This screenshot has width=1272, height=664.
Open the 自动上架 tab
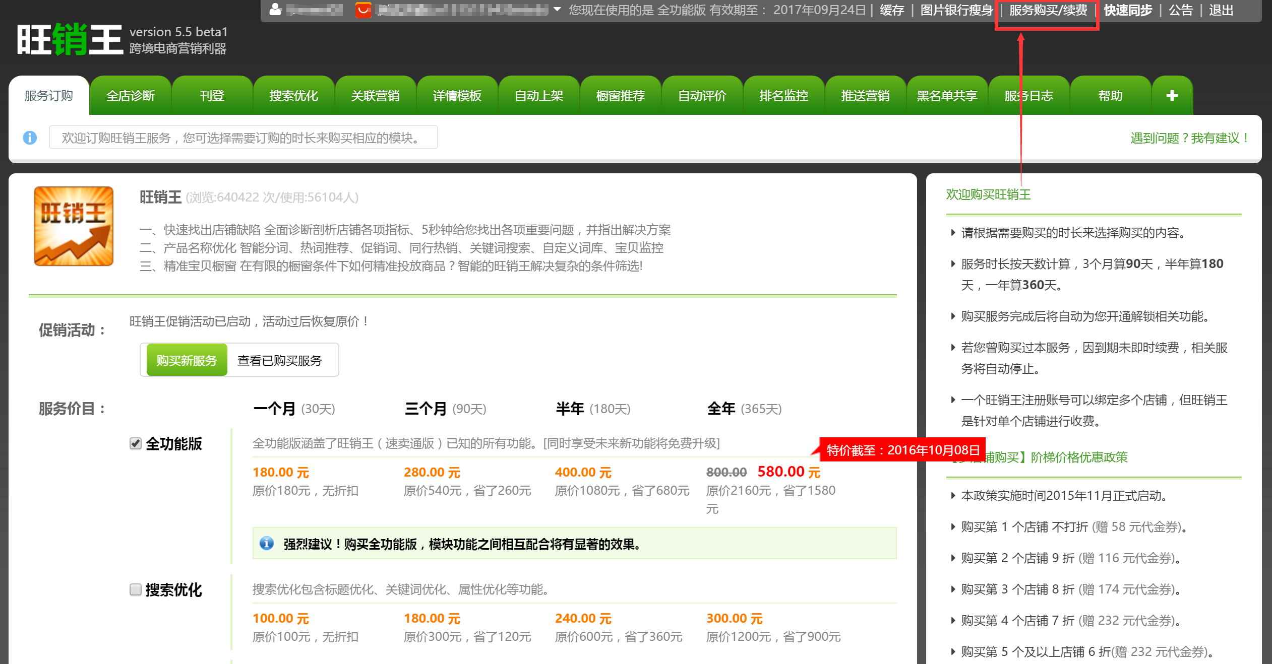539,95
